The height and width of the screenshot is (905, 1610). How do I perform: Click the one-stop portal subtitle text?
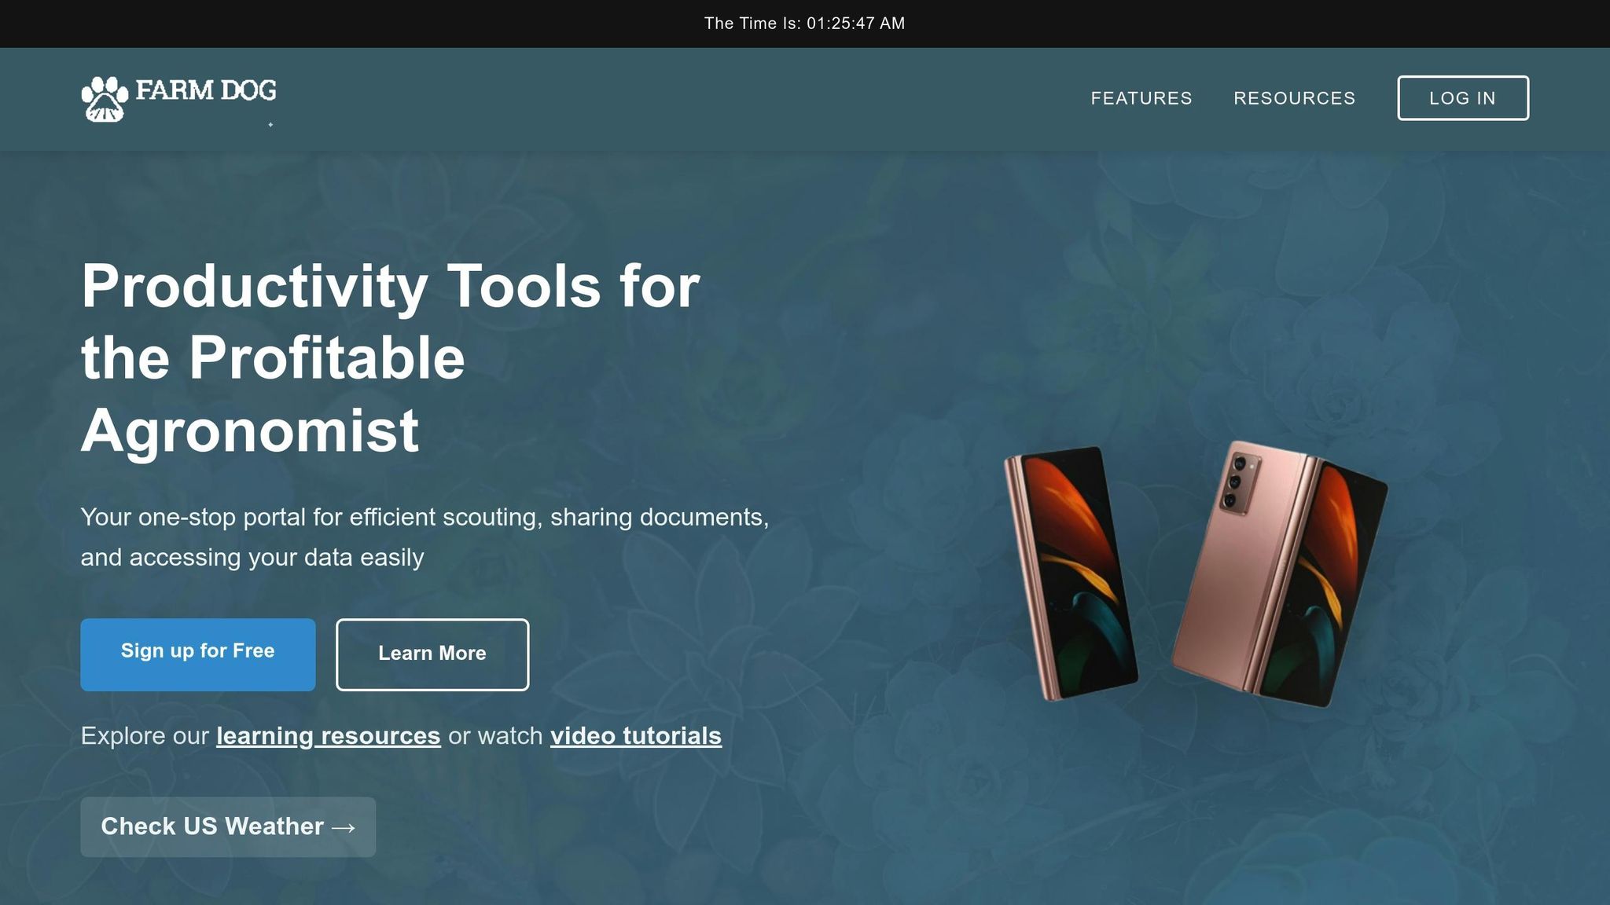[x=425, y=537]
